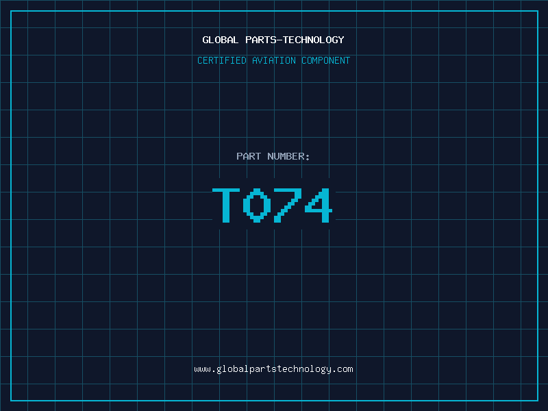Click the word GLOBAL in the header
Screen dimensions: 548x411
221,40
